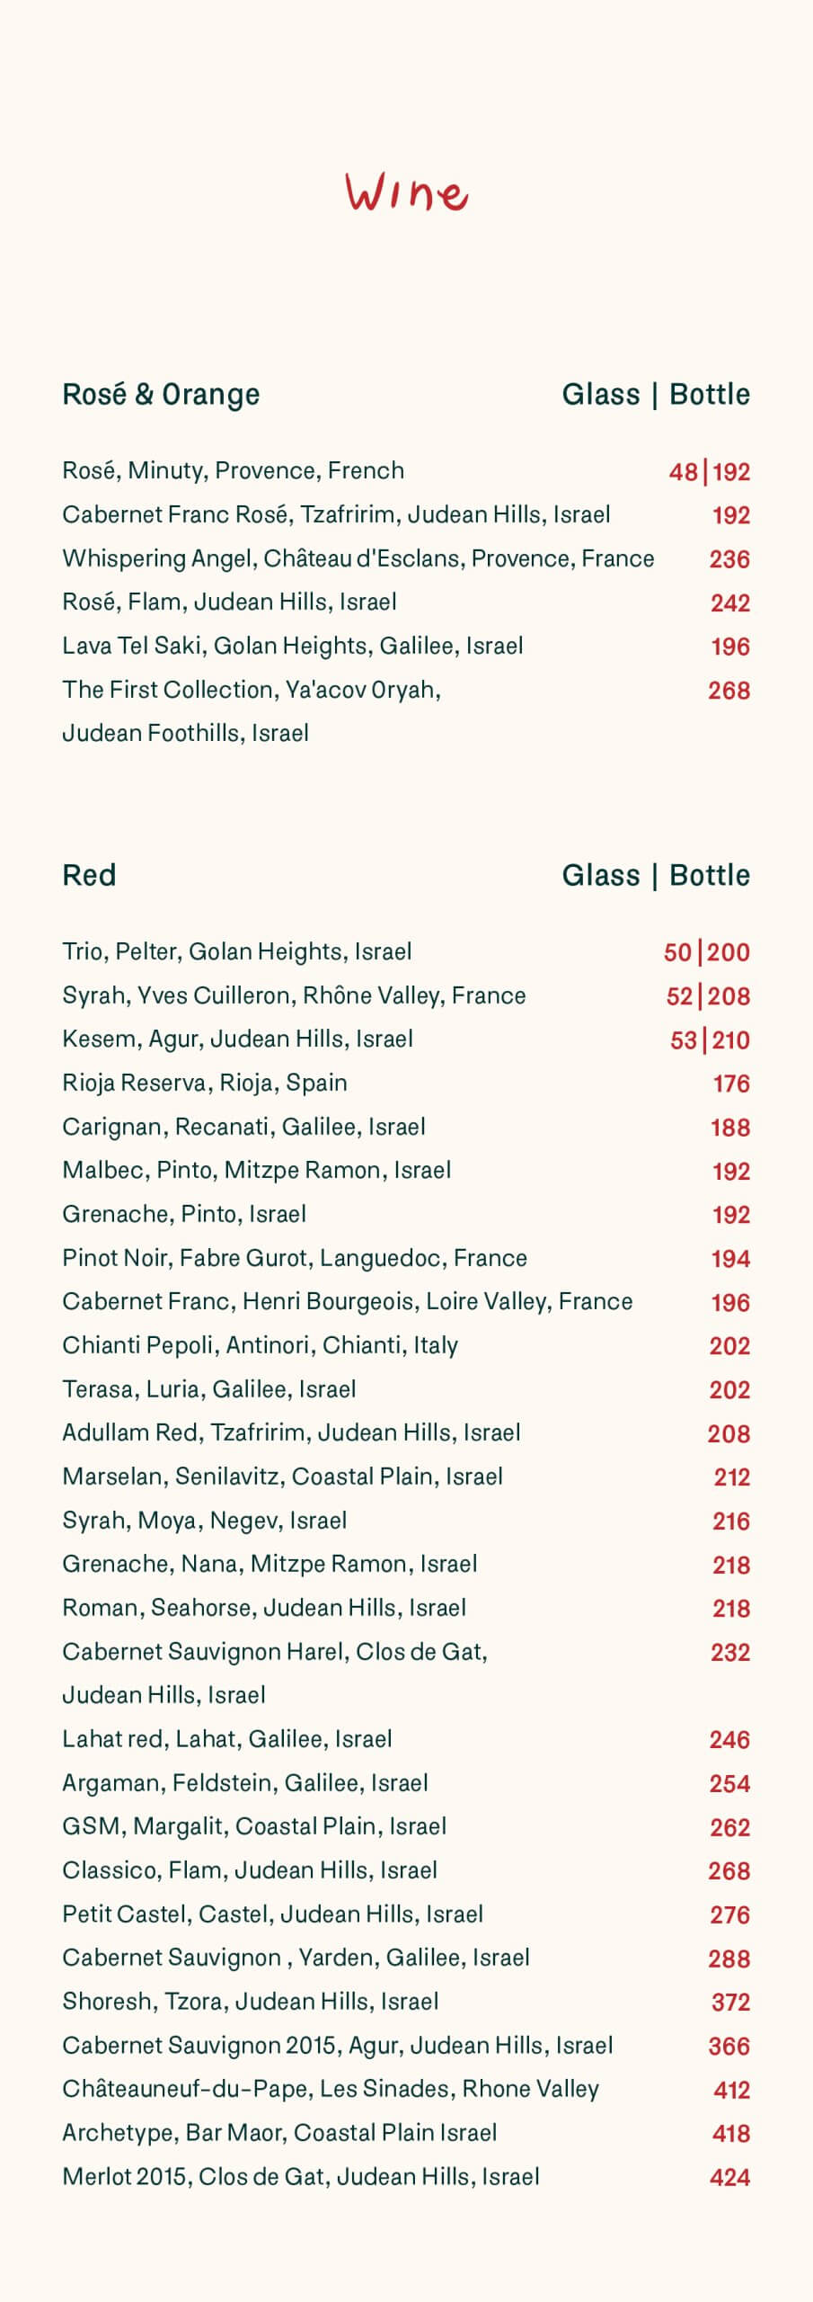Choose Châteauneuf-du-Pape, Les Sinades wine
This screenshot has width=813, height=2302.
331,2089
